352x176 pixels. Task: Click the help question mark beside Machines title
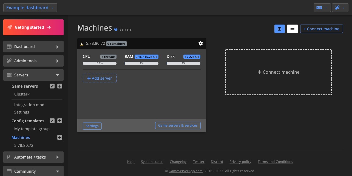pyautogui.click(x=116, y=29)
